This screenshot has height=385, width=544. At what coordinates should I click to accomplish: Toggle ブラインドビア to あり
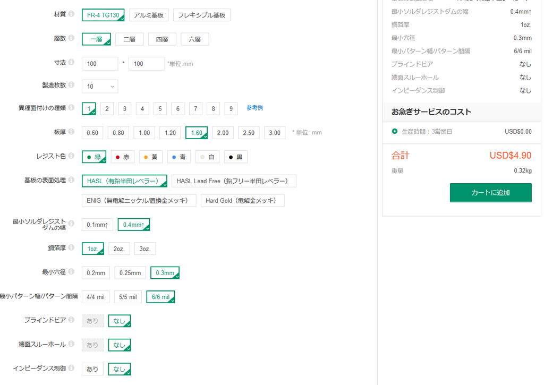(92, 320)
